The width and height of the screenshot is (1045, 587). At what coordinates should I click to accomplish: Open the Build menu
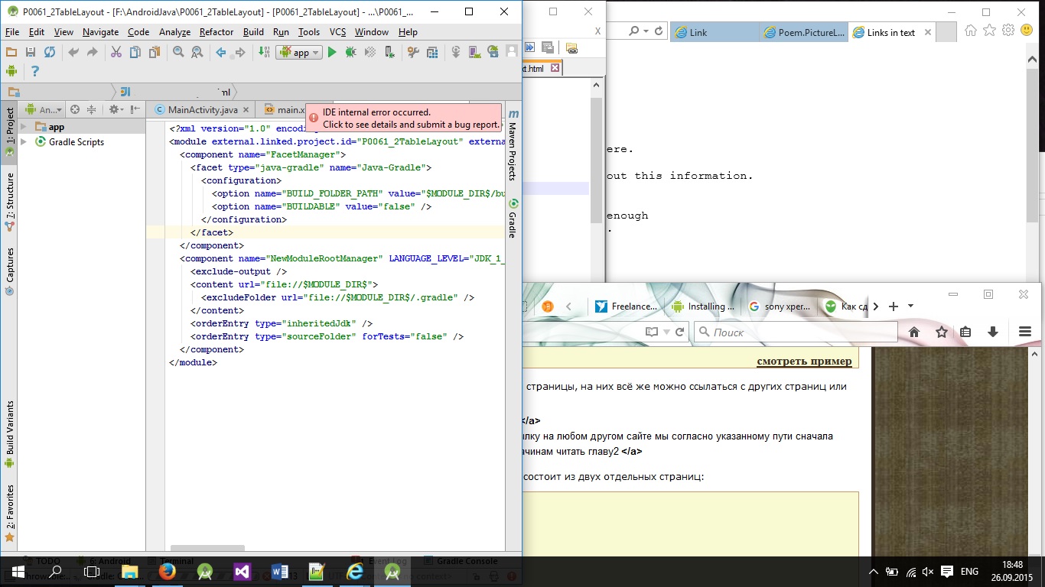click(x=253, y=32)
